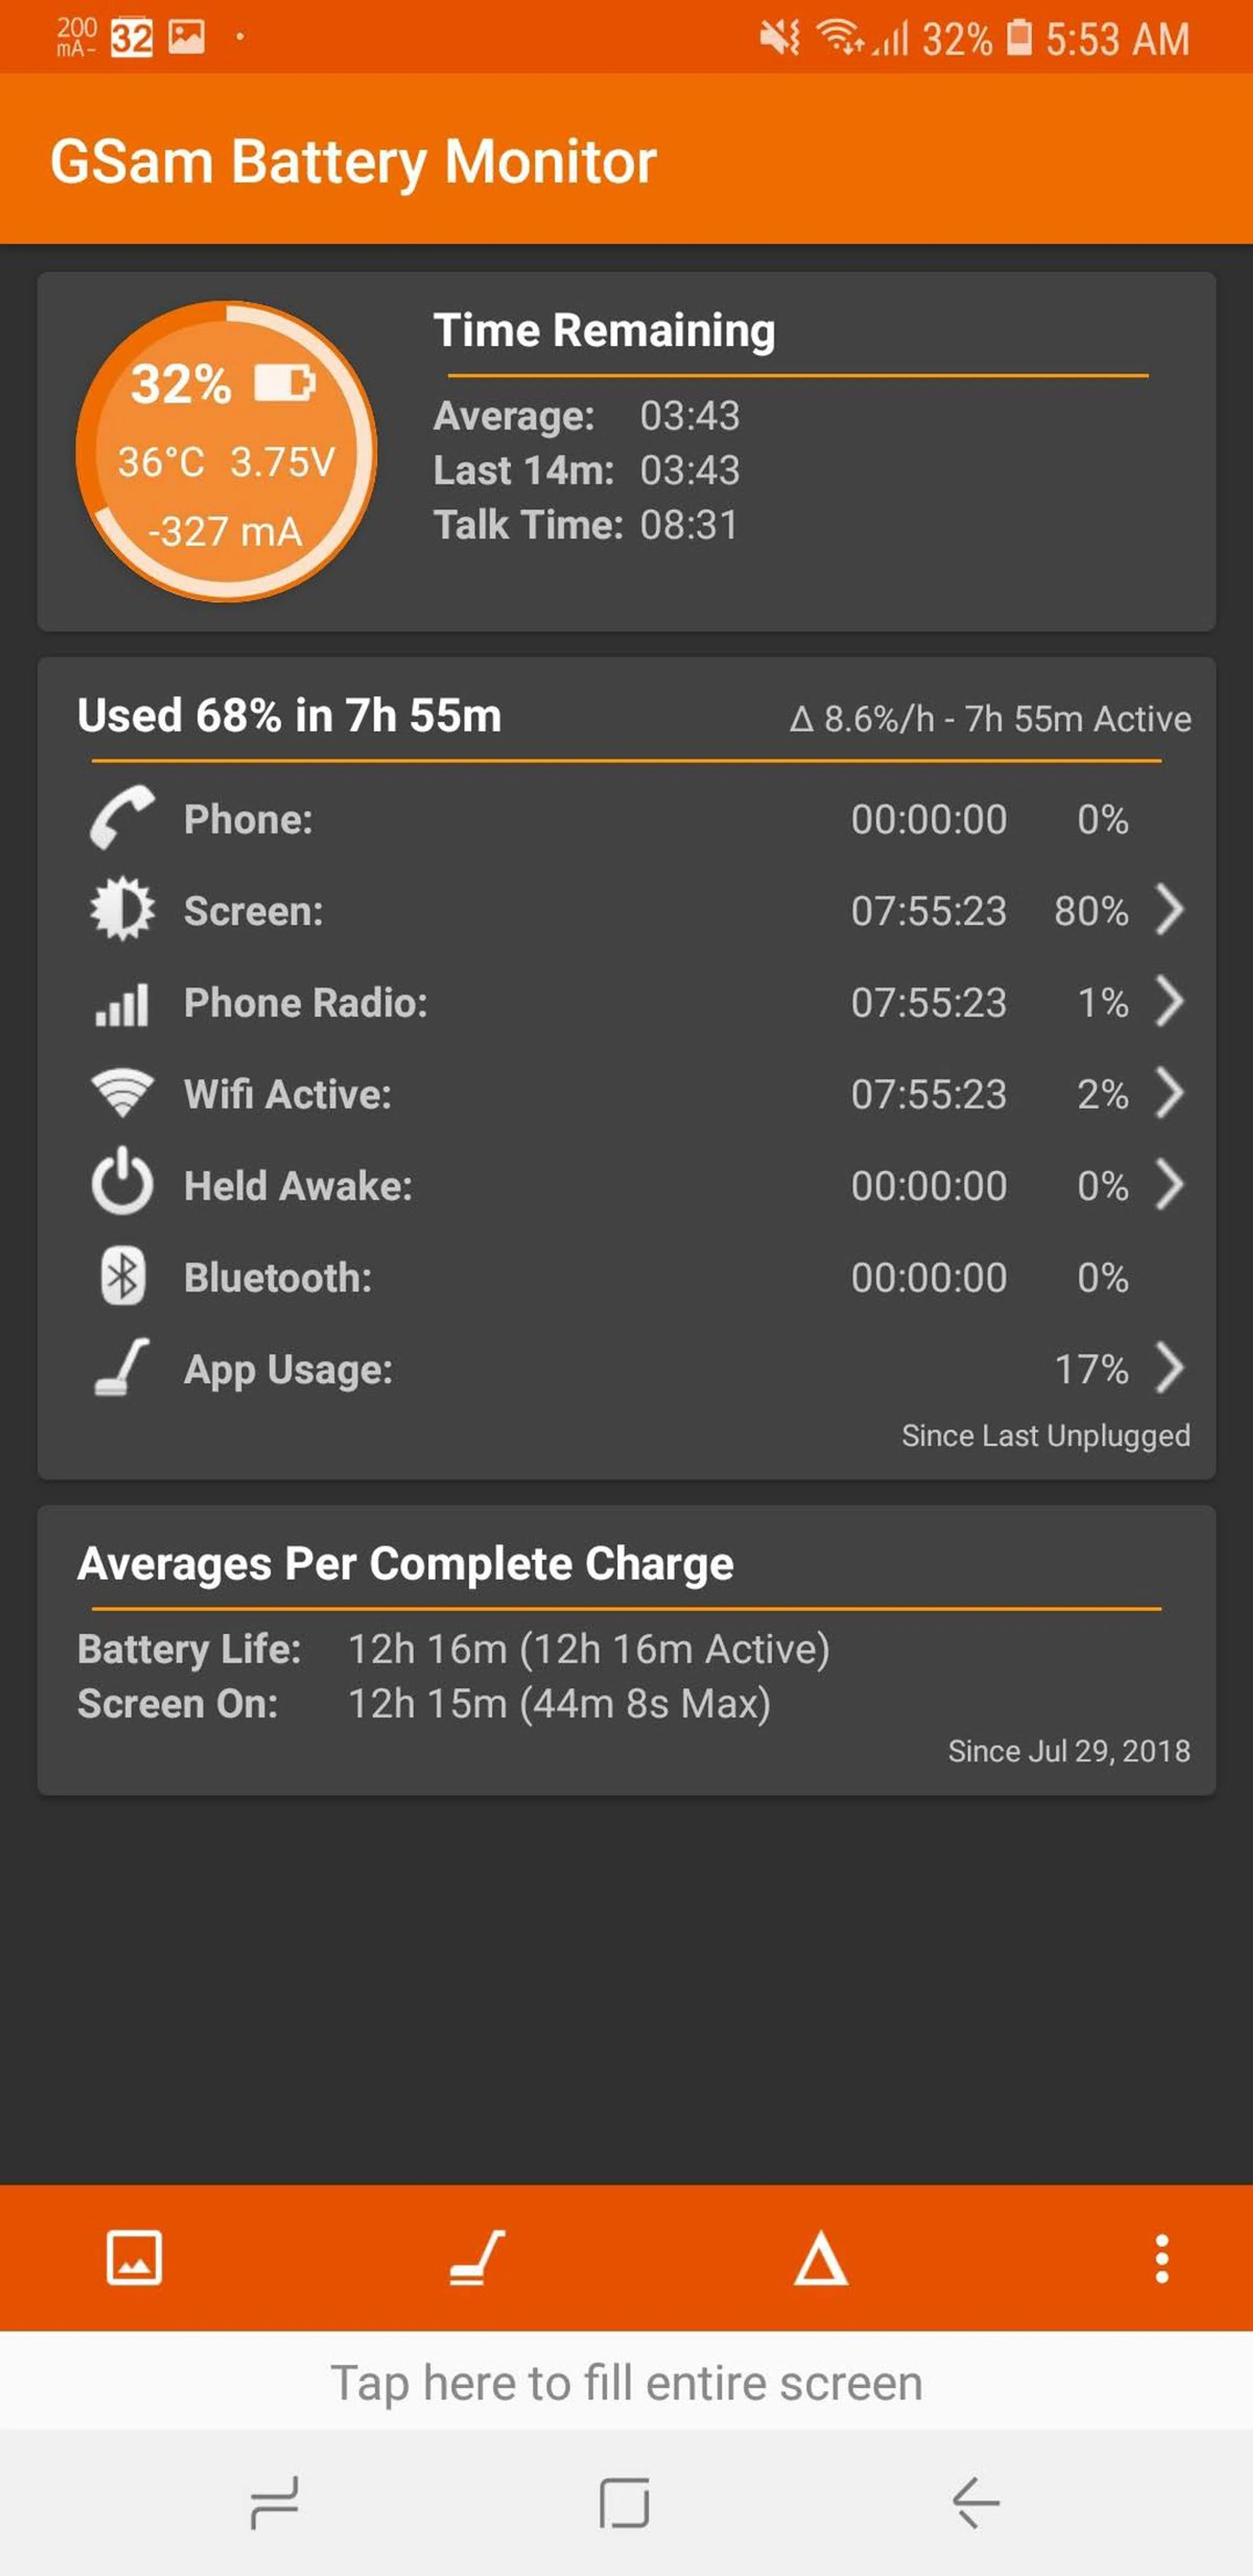Tap the delta rate icon in bottom toolbar
The height and width of the screenshot is (2576, 1253).
click(x=820, y=2258)
